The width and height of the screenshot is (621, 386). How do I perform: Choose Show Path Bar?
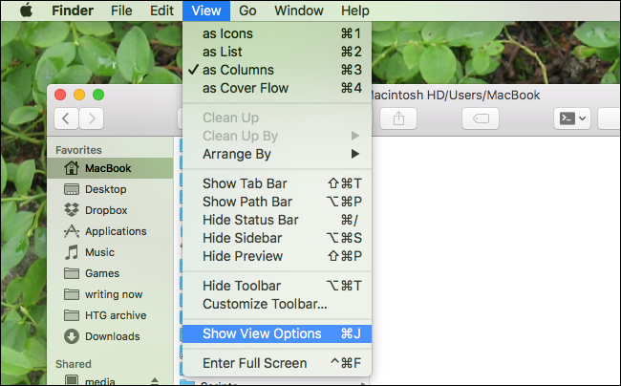pyautogui.click(x=277, y=202)
